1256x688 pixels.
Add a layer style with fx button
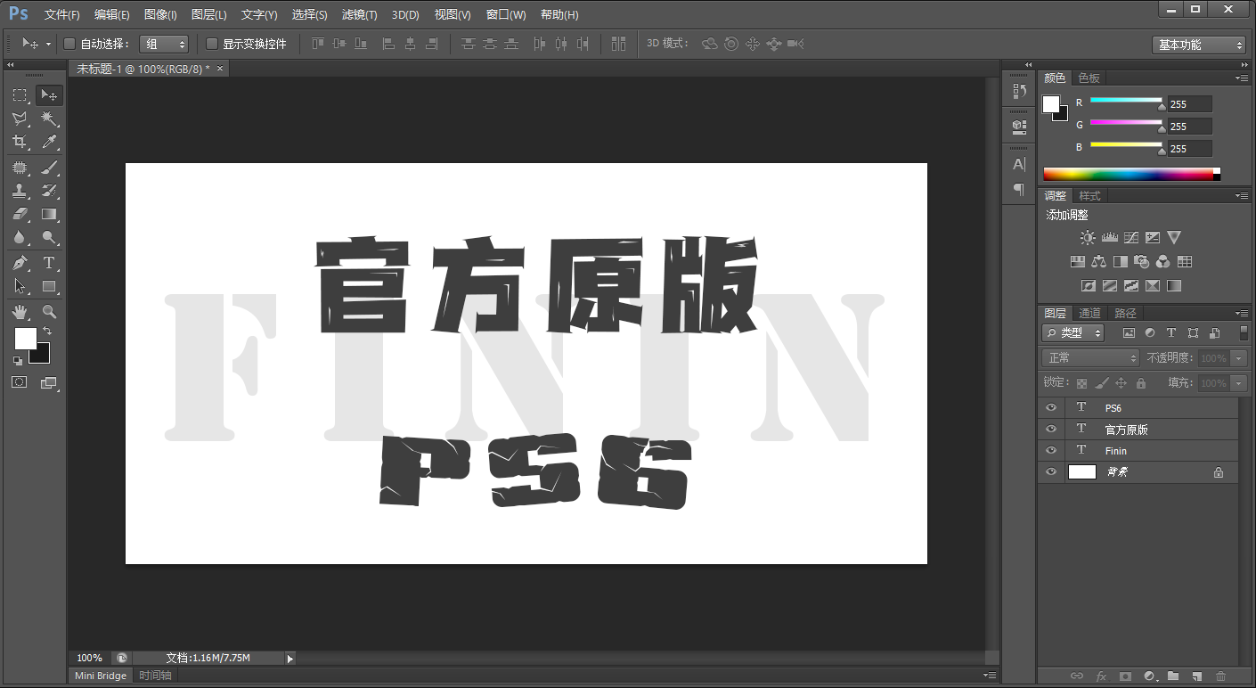pyautogui.click(x=1101, y=676)
